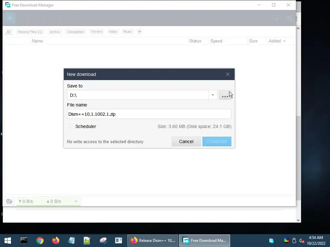Switch to Missing Files (1) tab
This screenshot has width=330, height=247.
pyautogui.click(x=30, y=32)
